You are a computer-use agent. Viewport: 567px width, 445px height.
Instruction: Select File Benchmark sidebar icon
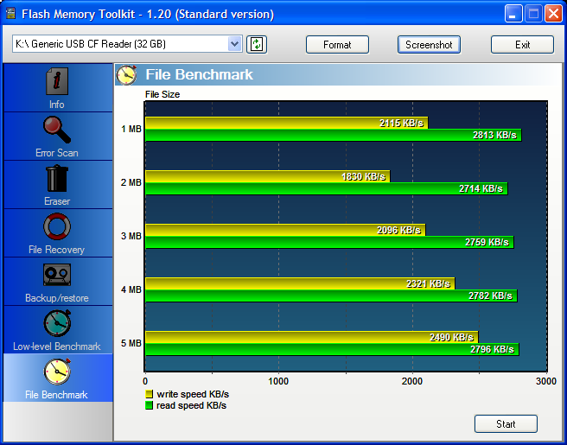point(57,372)
